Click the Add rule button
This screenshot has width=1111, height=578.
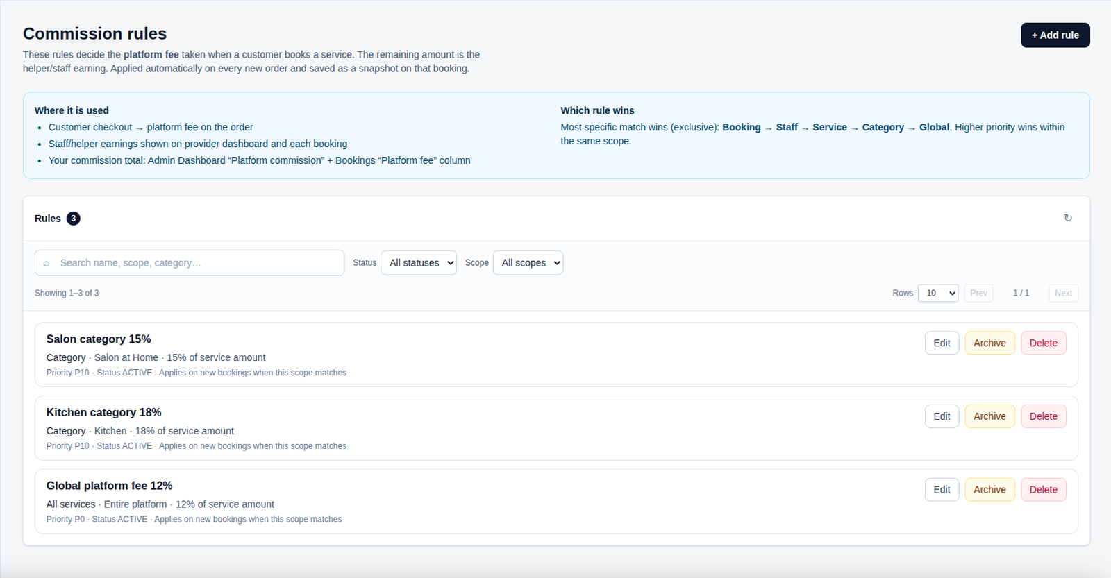pyautogui.click(x=1055, y=35)
